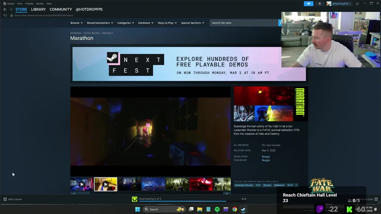Click Add a Game text
This screenshot has width=381, height=214.
point(15,199)
